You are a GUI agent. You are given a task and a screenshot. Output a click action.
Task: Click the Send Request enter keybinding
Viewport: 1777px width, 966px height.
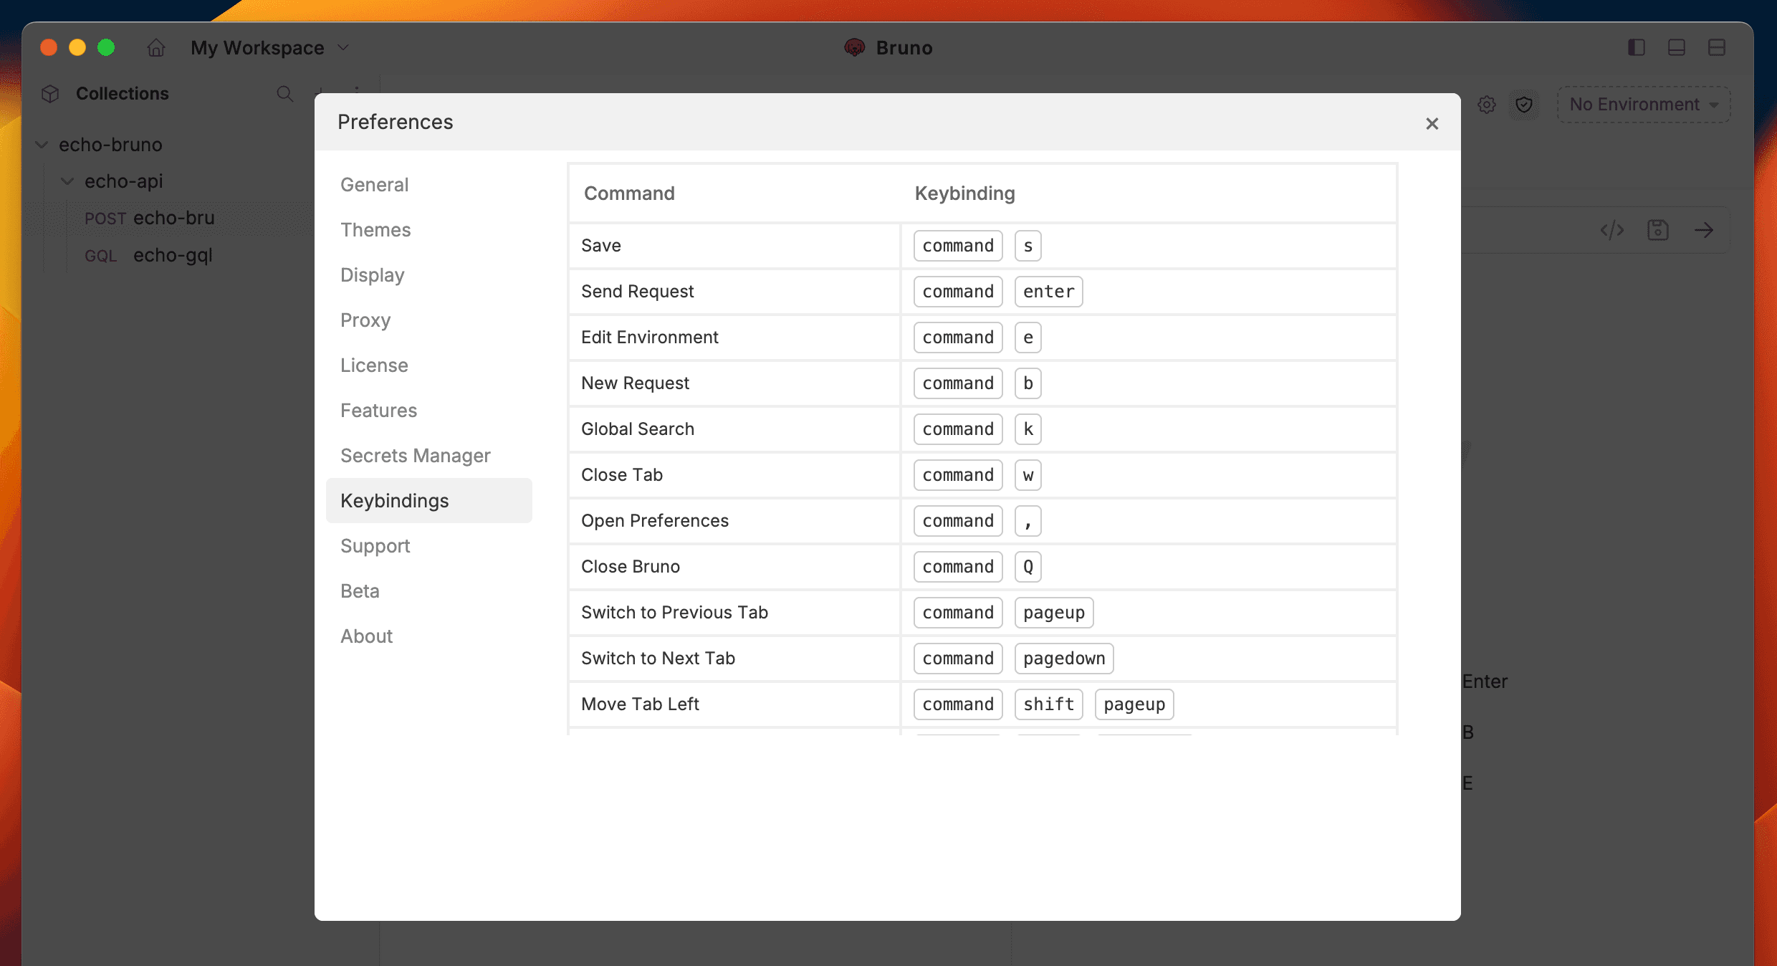tap(1048, 292)
